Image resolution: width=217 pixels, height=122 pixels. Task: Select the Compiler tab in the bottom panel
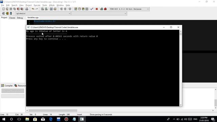point(7,86)
